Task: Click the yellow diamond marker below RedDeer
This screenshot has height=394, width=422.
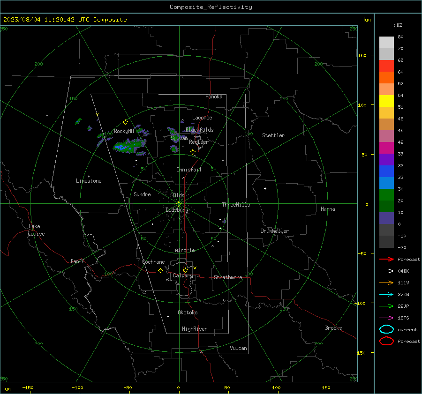Action: click(x=193, y=152)
